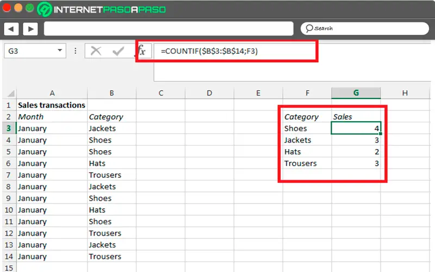Click cell B10 containing Hats
Screen dimensions: 435x272
112,210
